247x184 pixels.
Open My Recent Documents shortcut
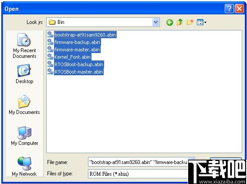pos(24,46)
